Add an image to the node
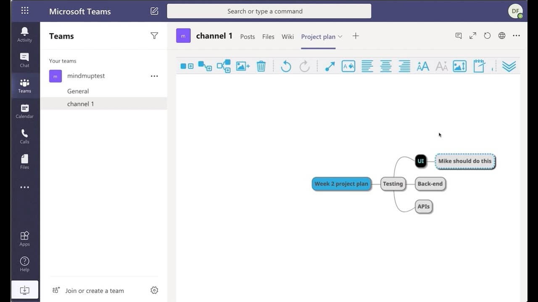This screenshot has width=538, height=302. click(243, 66)
